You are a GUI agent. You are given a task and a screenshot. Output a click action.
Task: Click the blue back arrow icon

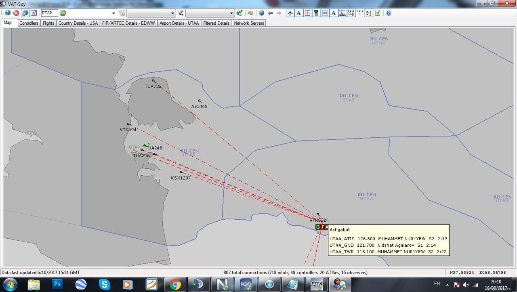click(270, 13)
